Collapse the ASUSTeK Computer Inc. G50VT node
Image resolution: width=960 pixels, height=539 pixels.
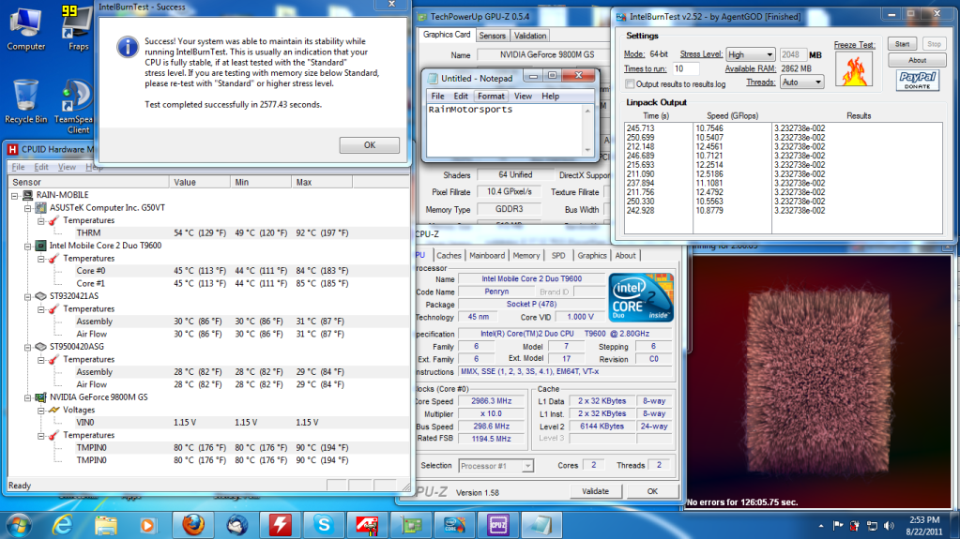click(x=27, y=208)
